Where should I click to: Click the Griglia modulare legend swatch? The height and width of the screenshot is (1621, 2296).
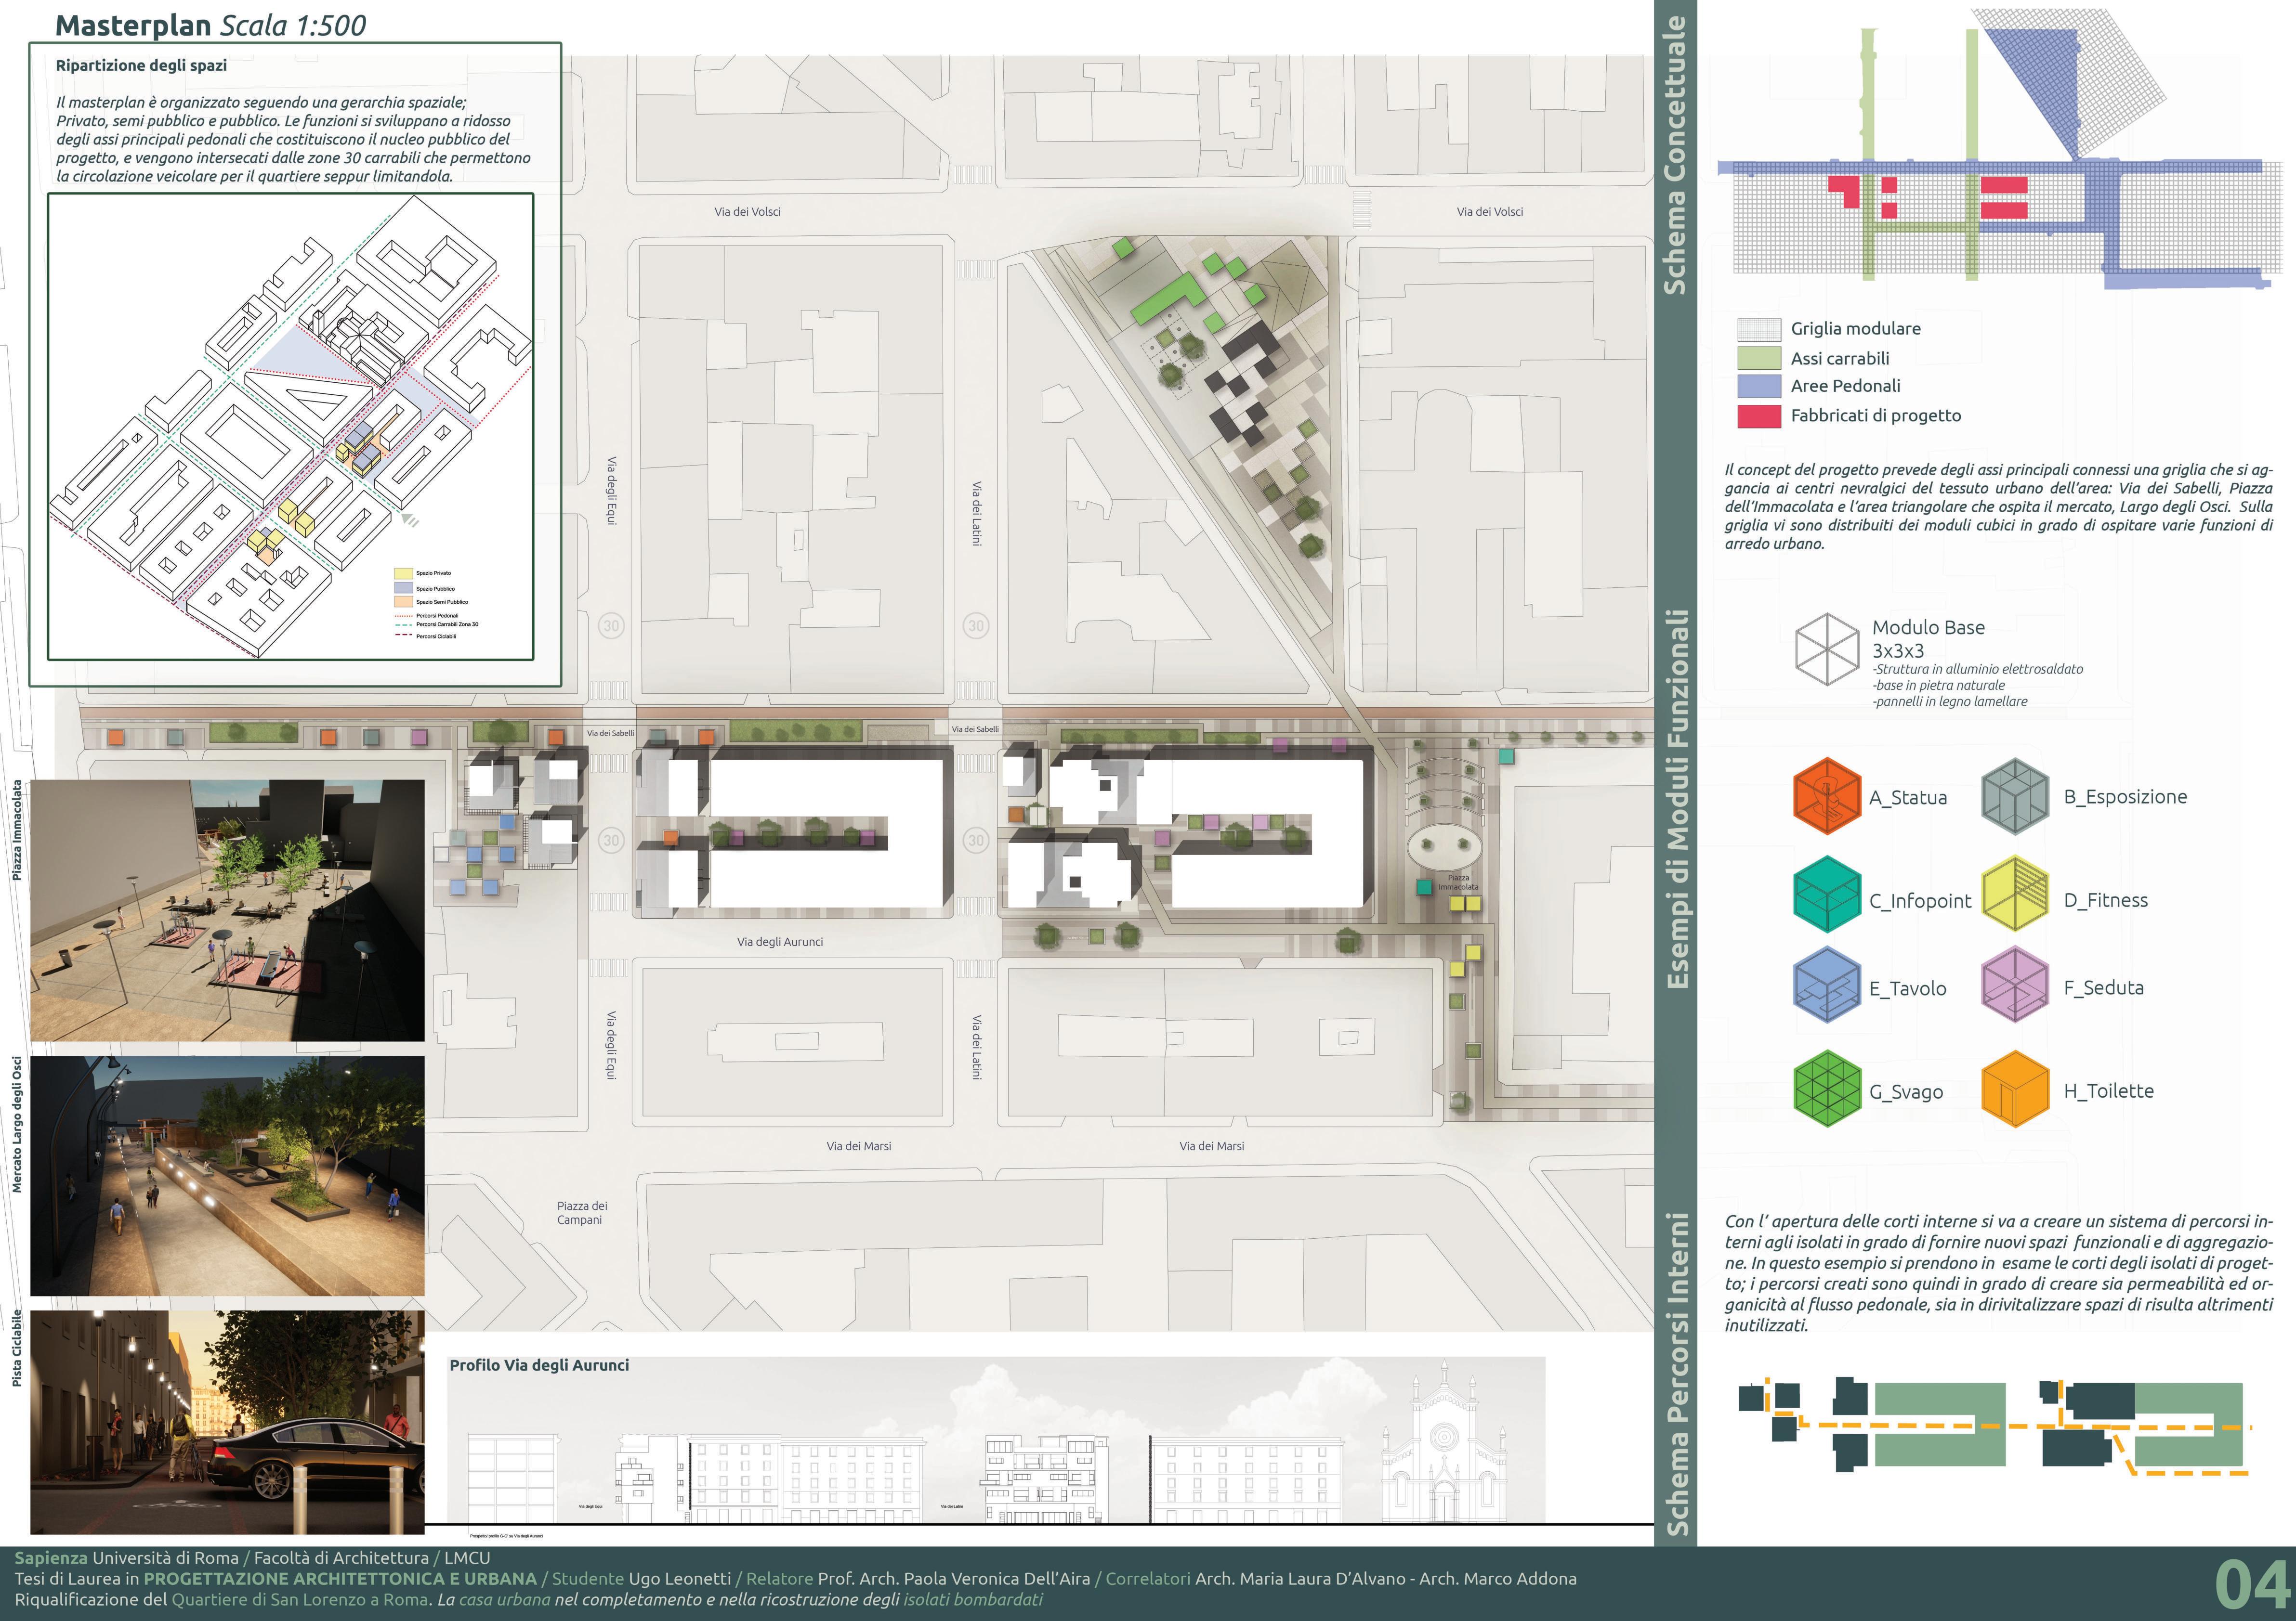[1759, 329]
